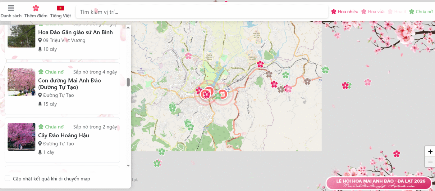Viewport: 435px width, 191px height.
Task: Zoom out with the minus button
Action: [x=430, y=162]
